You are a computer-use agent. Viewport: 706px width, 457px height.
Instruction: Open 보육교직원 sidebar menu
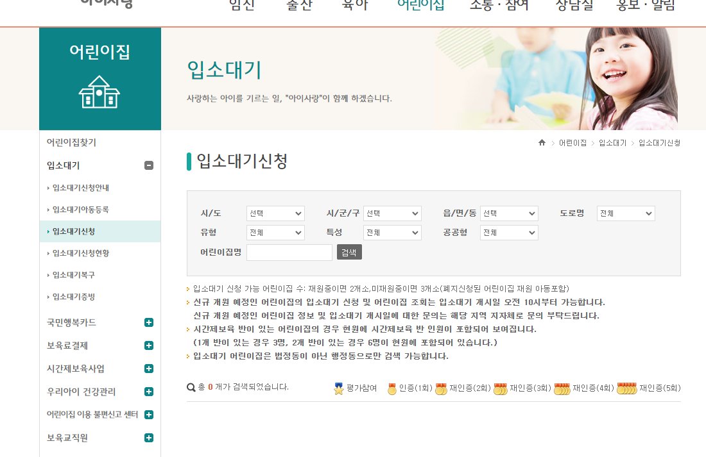67,438
